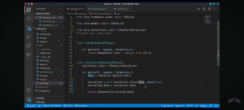Select the Python language mode in status bar

203,106
